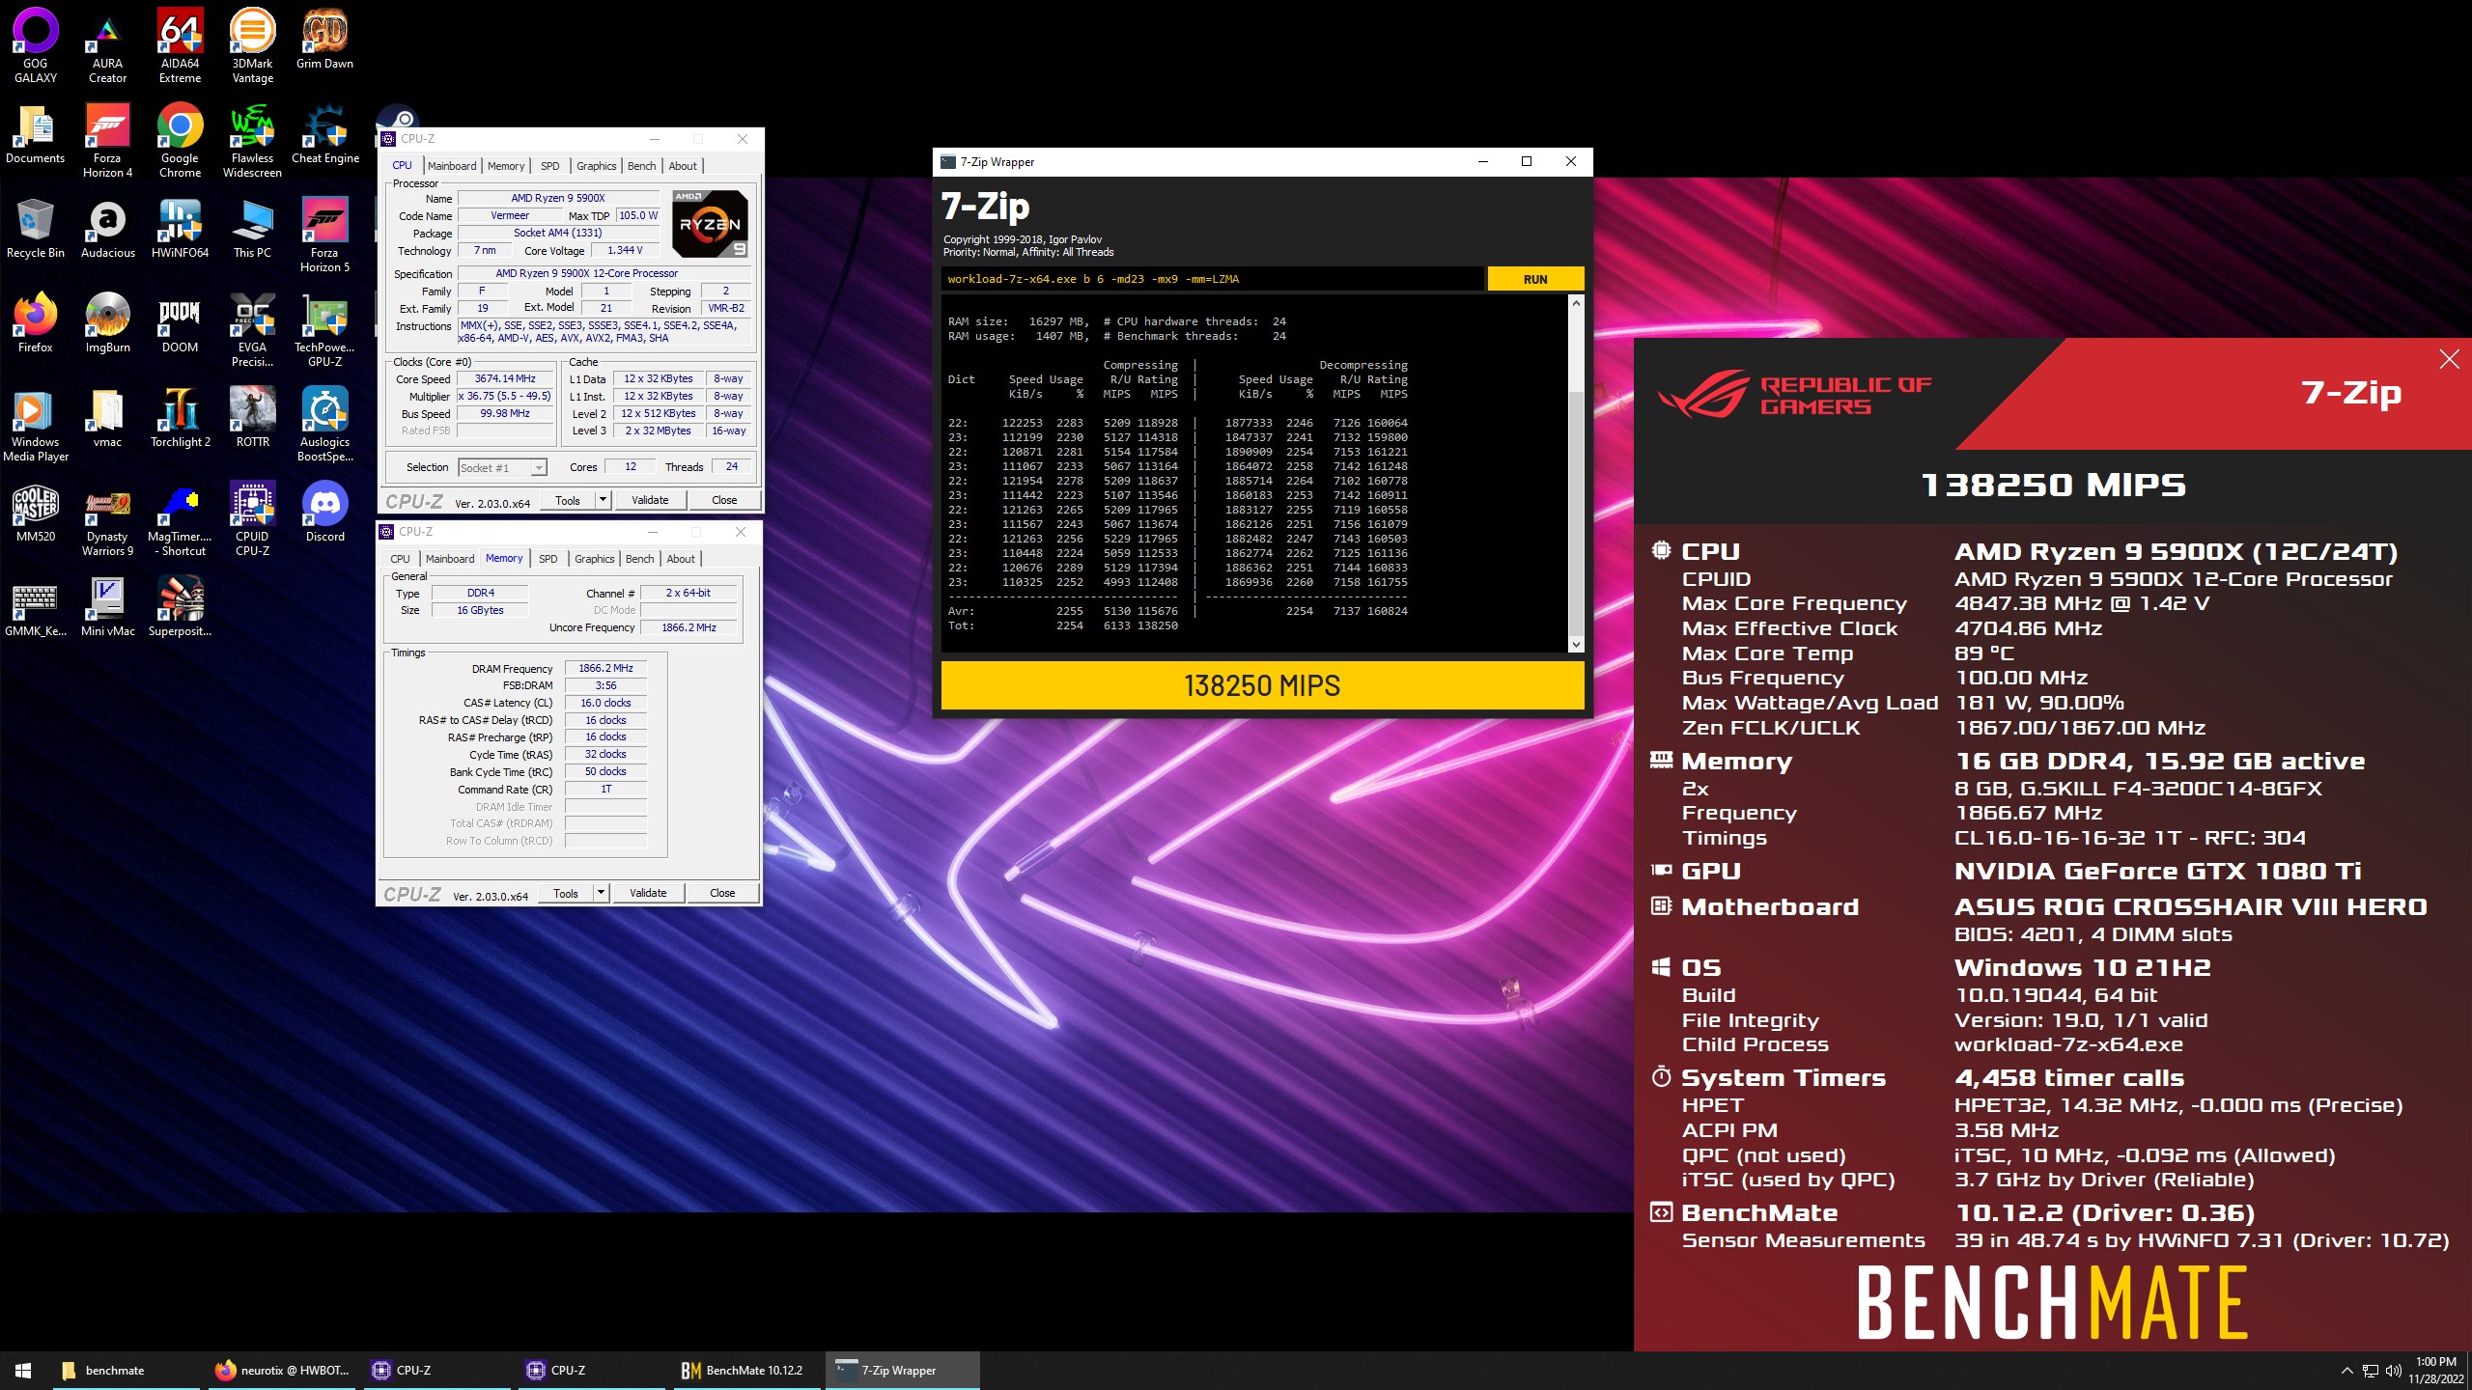This screenshot has height=1390, width=2472.
Task: Open Auslogics BoostSpeed shortcut
Action: click(x=324, y=424)
